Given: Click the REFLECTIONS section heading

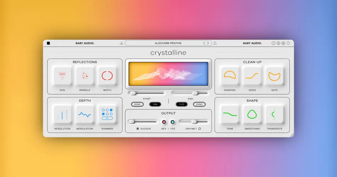Looking at the screenshot, I should tap(85, 62).
